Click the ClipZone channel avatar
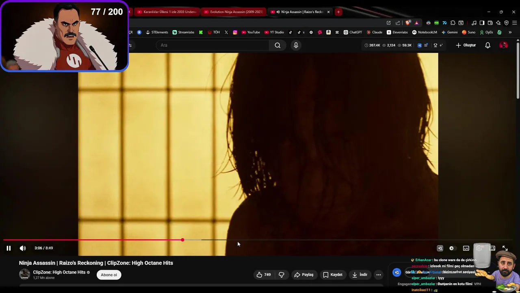The width and height of the screenshot is (520, 293). point(25,275)
